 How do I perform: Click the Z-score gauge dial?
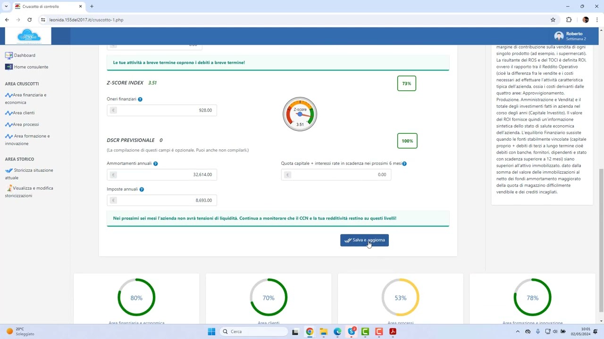pos(300,114)
